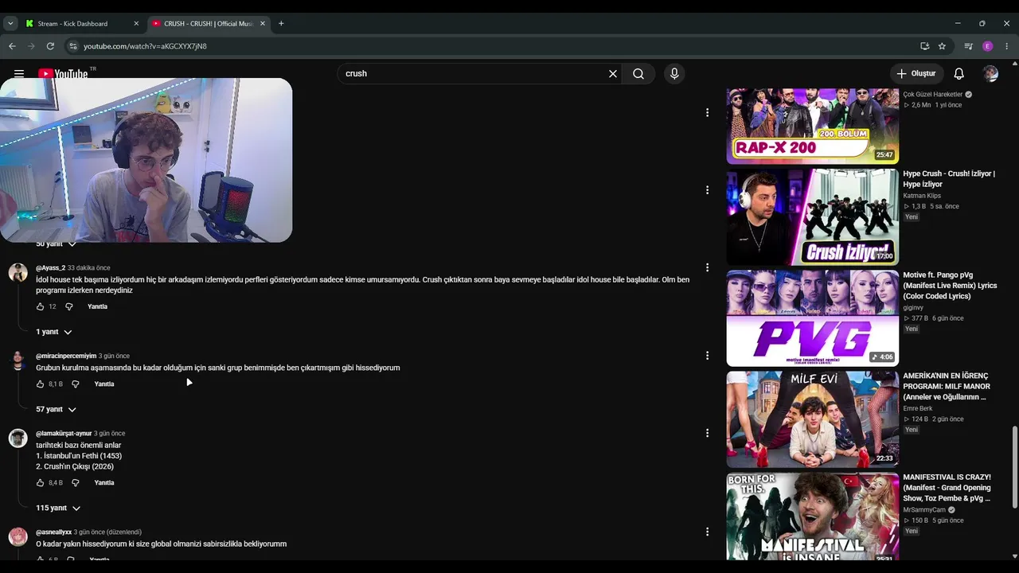Open the @lamakürşat-aynur username link
The width and height of the screenshot is (1019, 573).
64,434
